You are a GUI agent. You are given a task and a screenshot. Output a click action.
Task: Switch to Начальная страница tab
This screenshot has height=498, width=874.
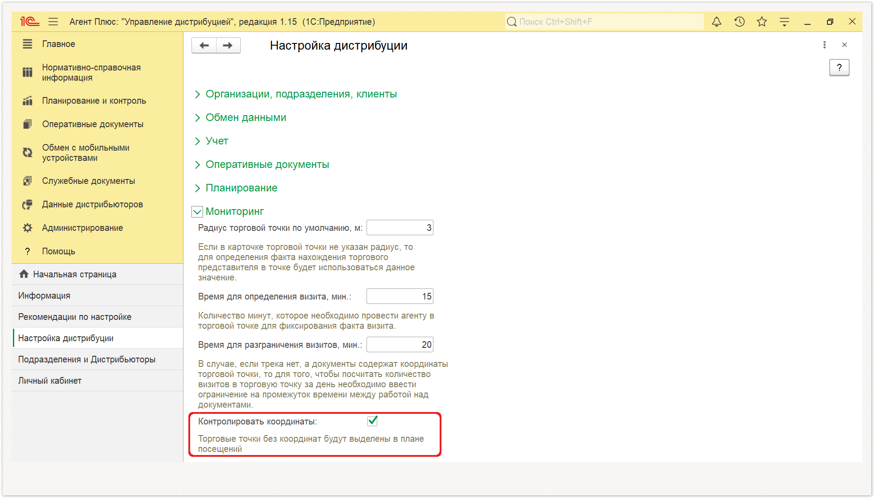[98, 274]
